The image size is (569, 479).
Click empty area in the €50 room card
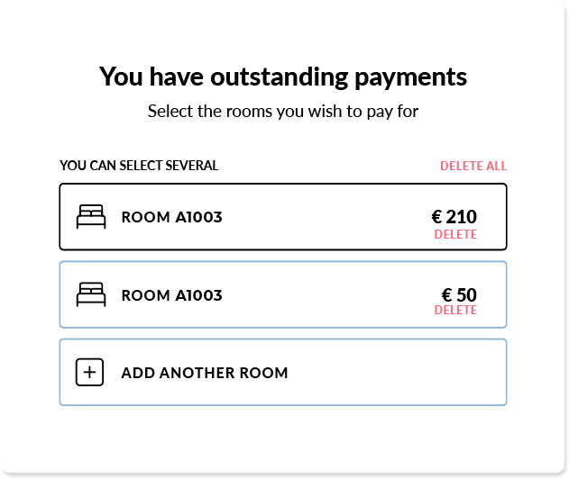[326, 294]
